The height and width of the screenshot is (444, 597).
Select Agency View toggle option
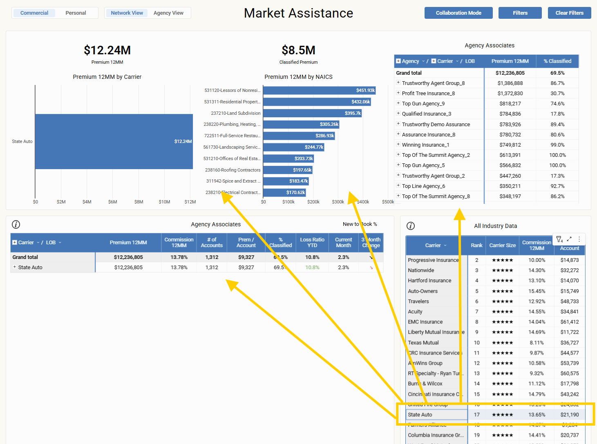168,13
